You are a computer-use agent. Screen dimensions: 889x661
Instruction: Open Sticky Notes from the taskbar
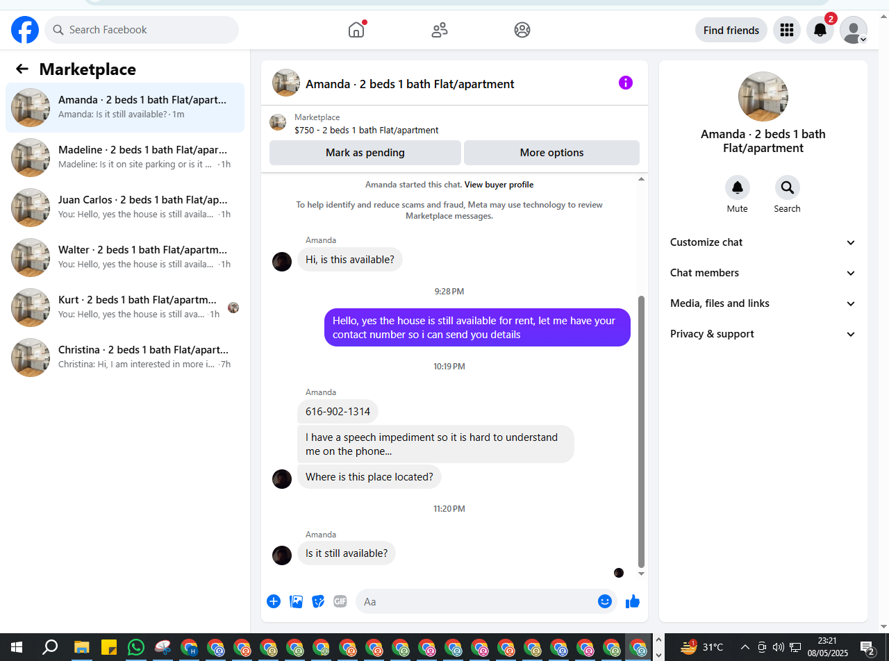(x=108, y=647)
